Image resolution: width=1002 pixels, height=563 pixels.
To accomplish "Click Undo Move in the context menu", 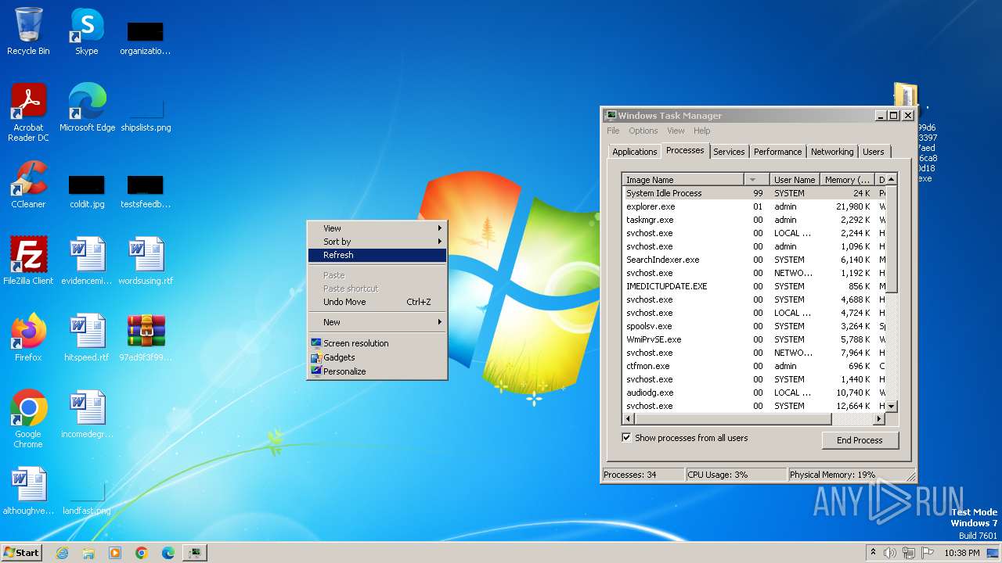I will pos(377,302).
